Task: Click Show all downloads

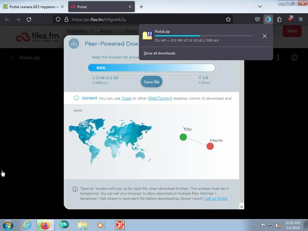Action: click(x=159, y=53)
